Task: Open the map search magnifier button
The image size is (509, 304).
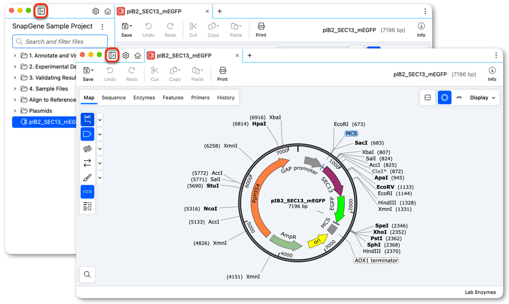Action: (x=87, y=275)
